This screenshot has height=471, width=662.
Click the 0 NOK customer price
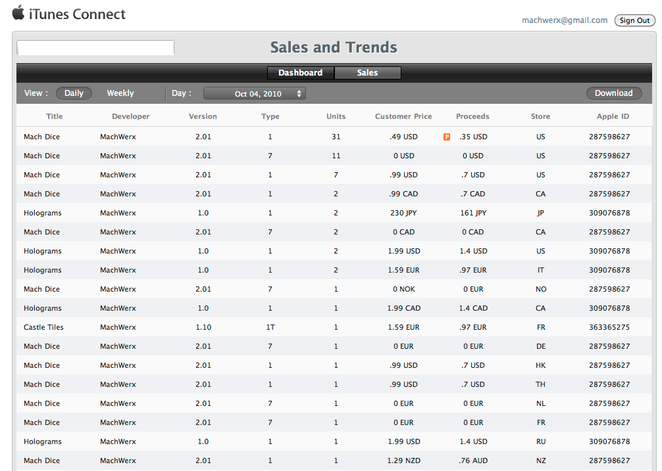click(404, 290)
